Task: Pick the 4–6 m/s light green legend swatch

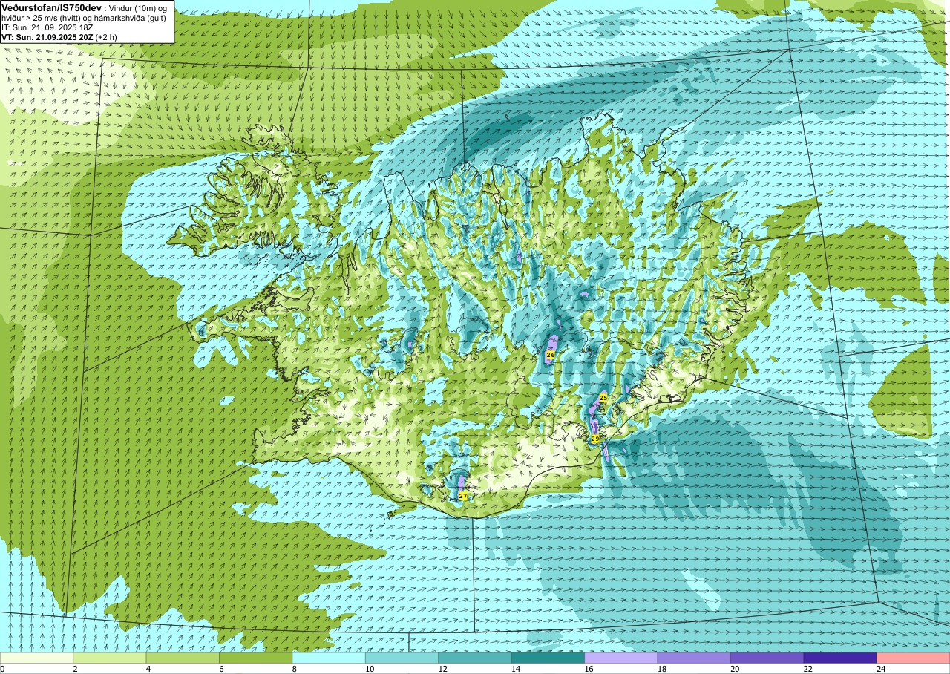Action: click(183, 658)
